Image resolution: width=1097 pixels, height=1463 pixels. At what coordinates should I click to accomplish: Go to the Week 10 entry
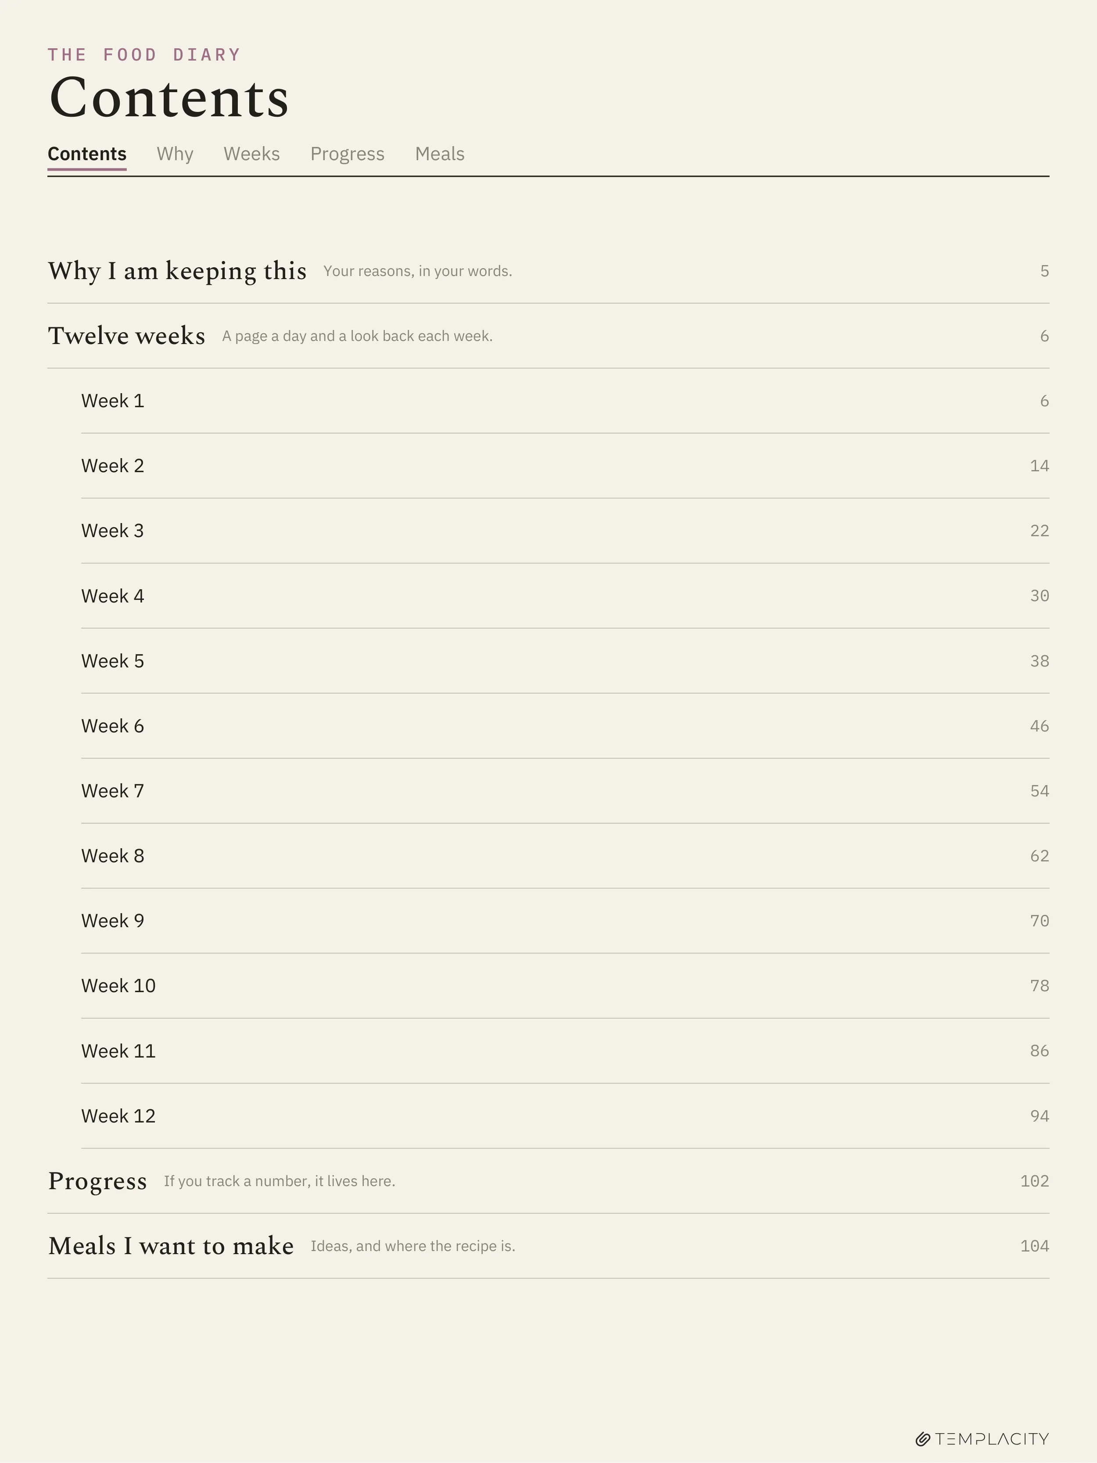tap(565, 986)
